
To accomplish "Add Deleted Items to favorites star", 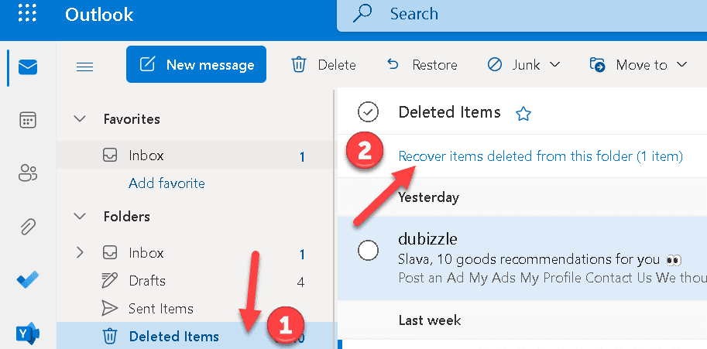I will tap(523, 115).
